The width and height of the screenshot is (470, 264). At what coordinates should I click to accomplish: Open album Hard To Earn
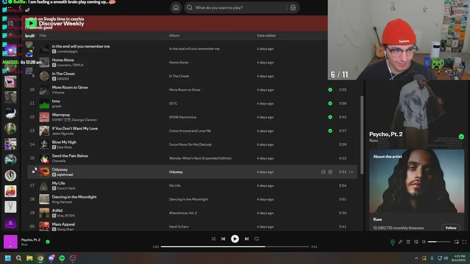point(179,227)
